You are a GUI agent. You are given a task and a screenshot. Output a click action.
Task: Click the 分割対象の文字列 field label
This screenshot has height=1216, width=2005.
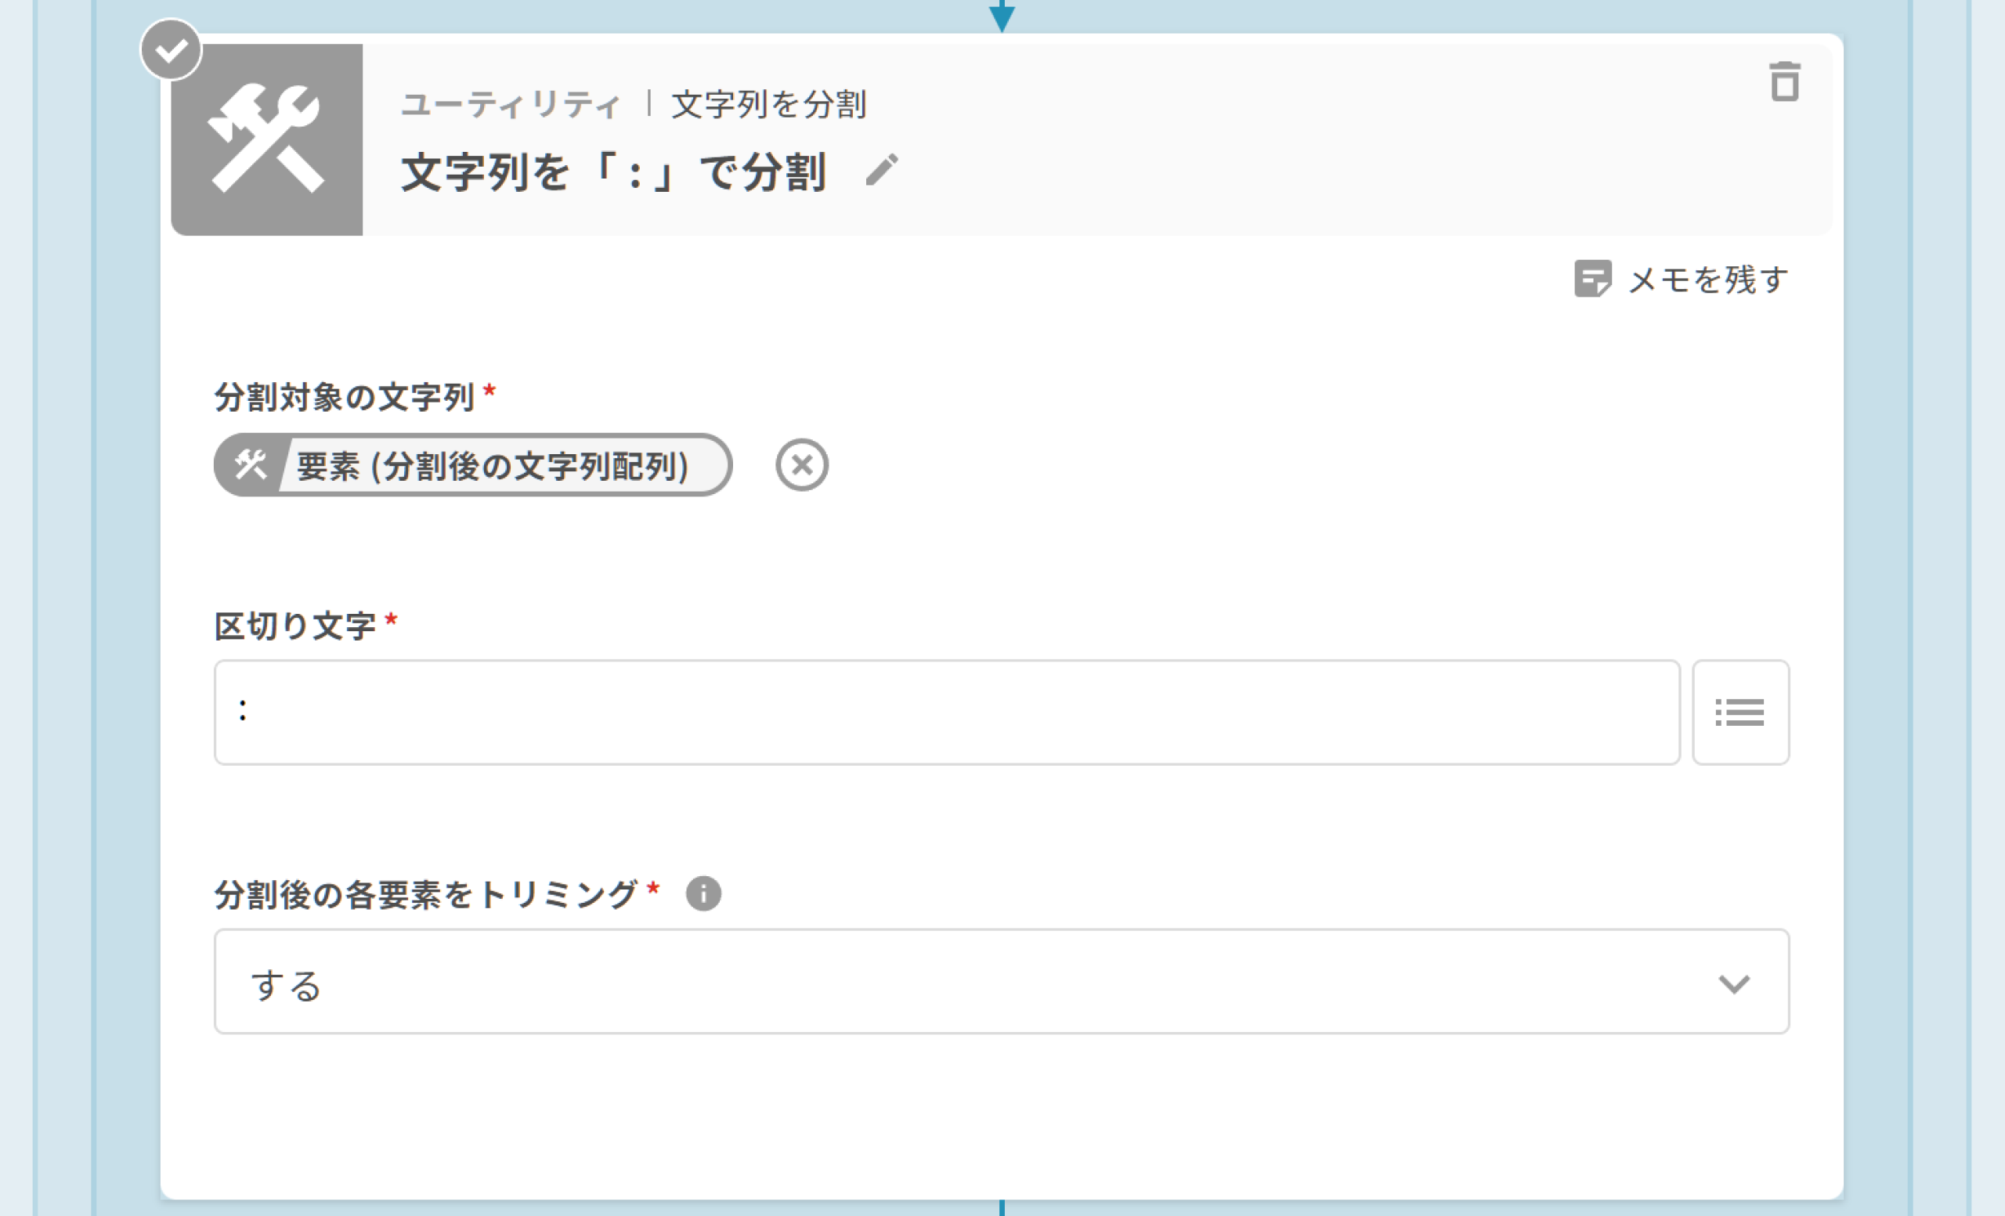pos(344,398)
